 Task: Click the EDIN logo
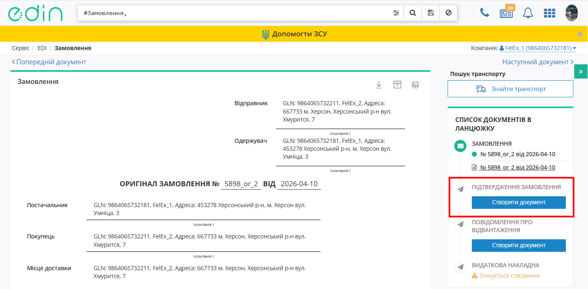tap(35, 13)
